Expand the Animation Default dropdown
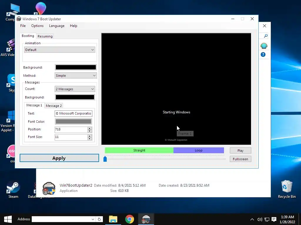 pos(59,50)
